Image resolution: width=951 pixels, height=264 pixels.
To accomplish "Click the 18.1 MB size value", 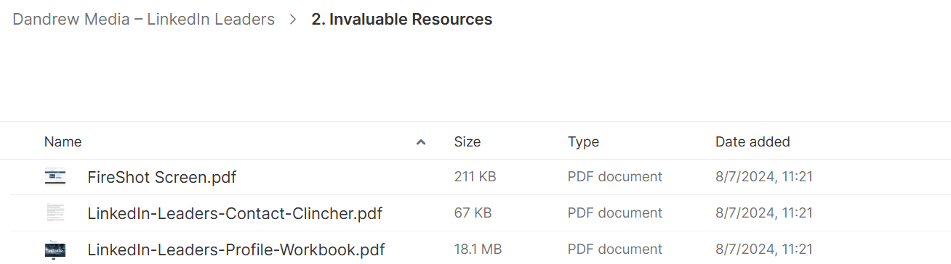I will (478, 249).
